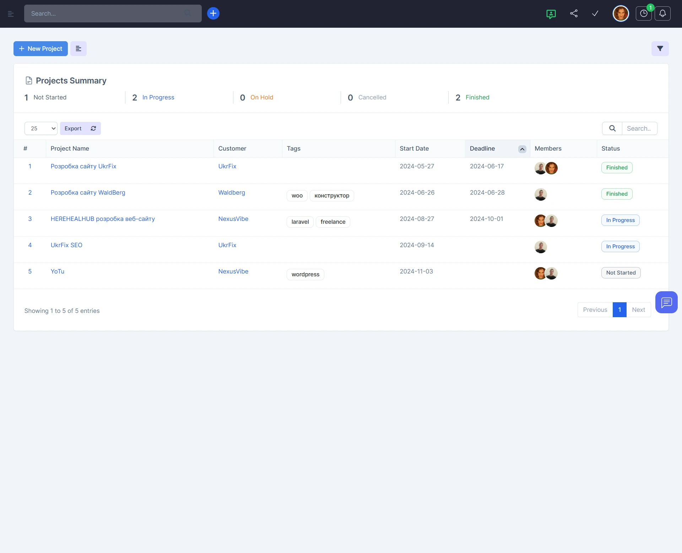The height and width of the screenshot is (553, 682).
Task: Open the notifications bell icon
Action: coord(662,13)
